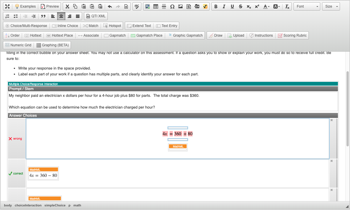Justify the text

pyautogui.click(x=78, y=16)
